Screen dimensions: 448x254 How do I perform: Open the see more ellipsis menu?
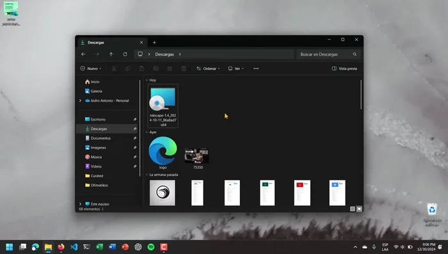[256, 68]
